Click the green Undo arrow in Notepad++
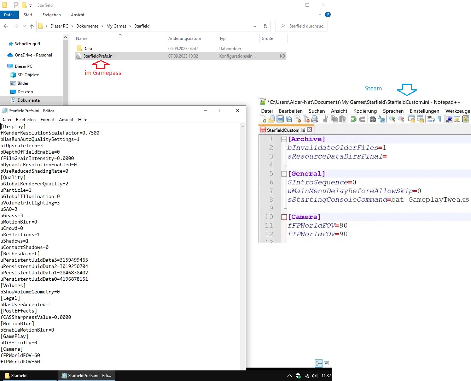471x381 pixels. tap(353, 119)
